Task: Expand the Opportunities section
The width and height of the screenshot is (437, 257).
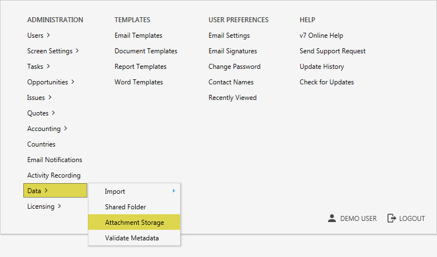Action: (x=51, y=82)
